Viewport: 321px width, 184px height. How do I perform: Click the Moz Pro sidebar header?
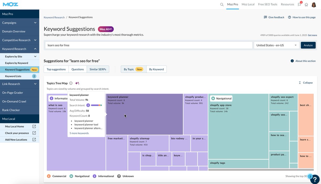[20, 14]
